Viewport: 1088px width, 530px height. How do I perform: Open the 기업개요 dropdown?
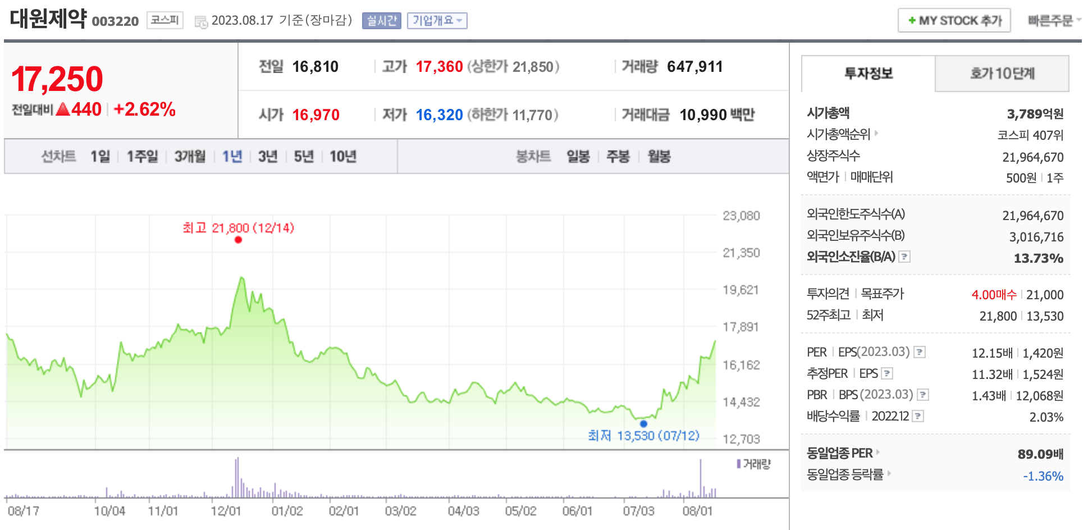click(x=437, y=21)
